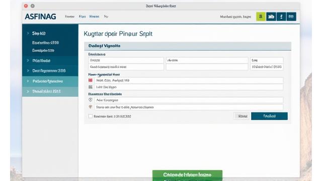This screenshot has height=181, width=322.
Task: Expand the chevron of sidebar entry ending in 2000
Action: [28, 92]
